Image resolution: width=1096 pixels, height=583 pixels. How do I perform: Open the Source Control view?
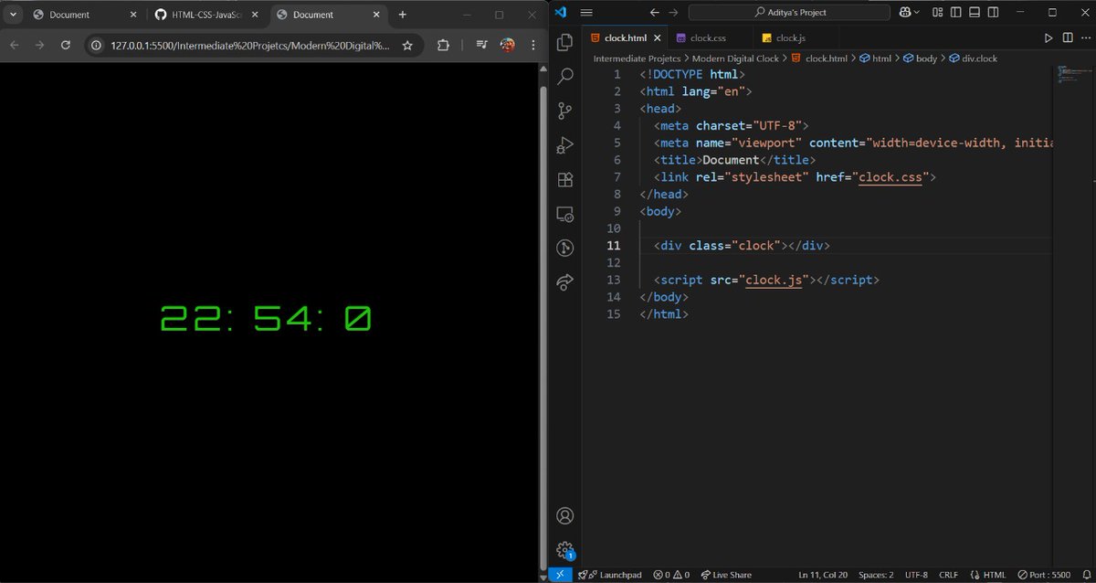coord(564,111)
